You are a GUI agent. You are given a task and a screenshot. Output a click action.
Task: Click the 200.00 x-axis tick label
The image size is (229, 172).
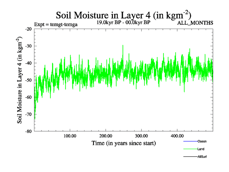point(106,136)
